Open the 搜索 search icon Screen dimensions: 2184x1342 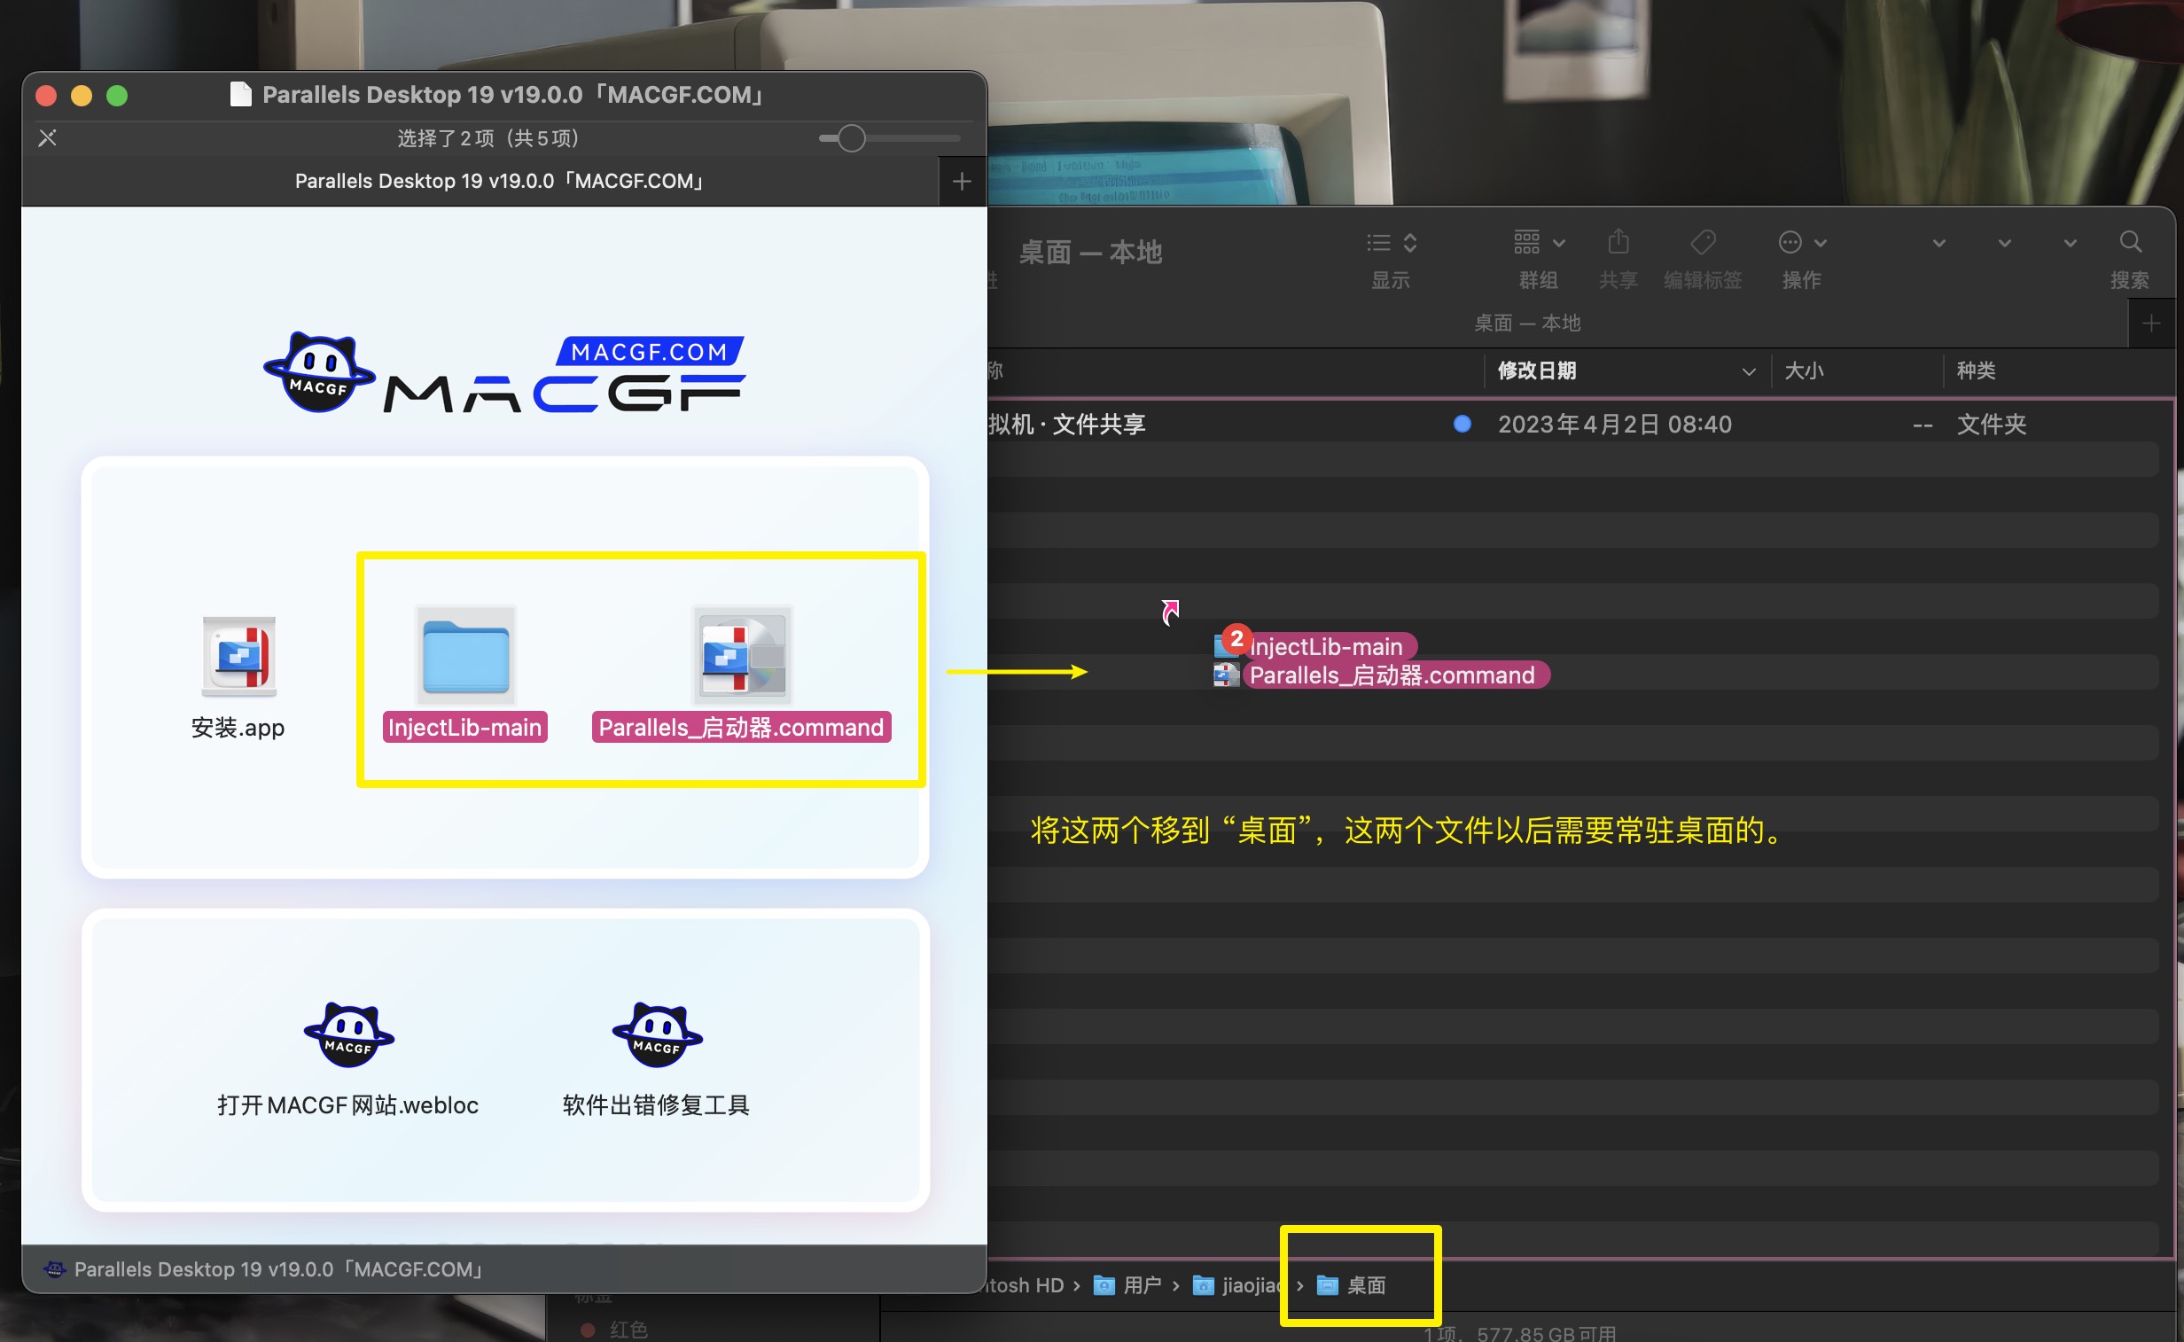[2132, 242]
